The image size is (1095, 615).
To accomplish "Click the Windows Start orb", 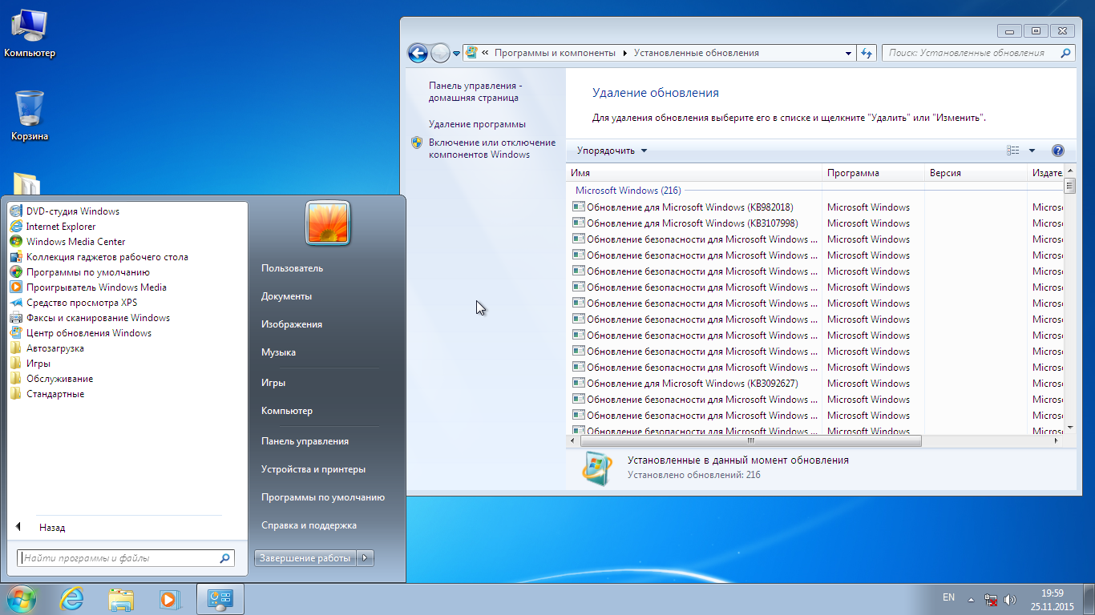I will click(22, 599).
